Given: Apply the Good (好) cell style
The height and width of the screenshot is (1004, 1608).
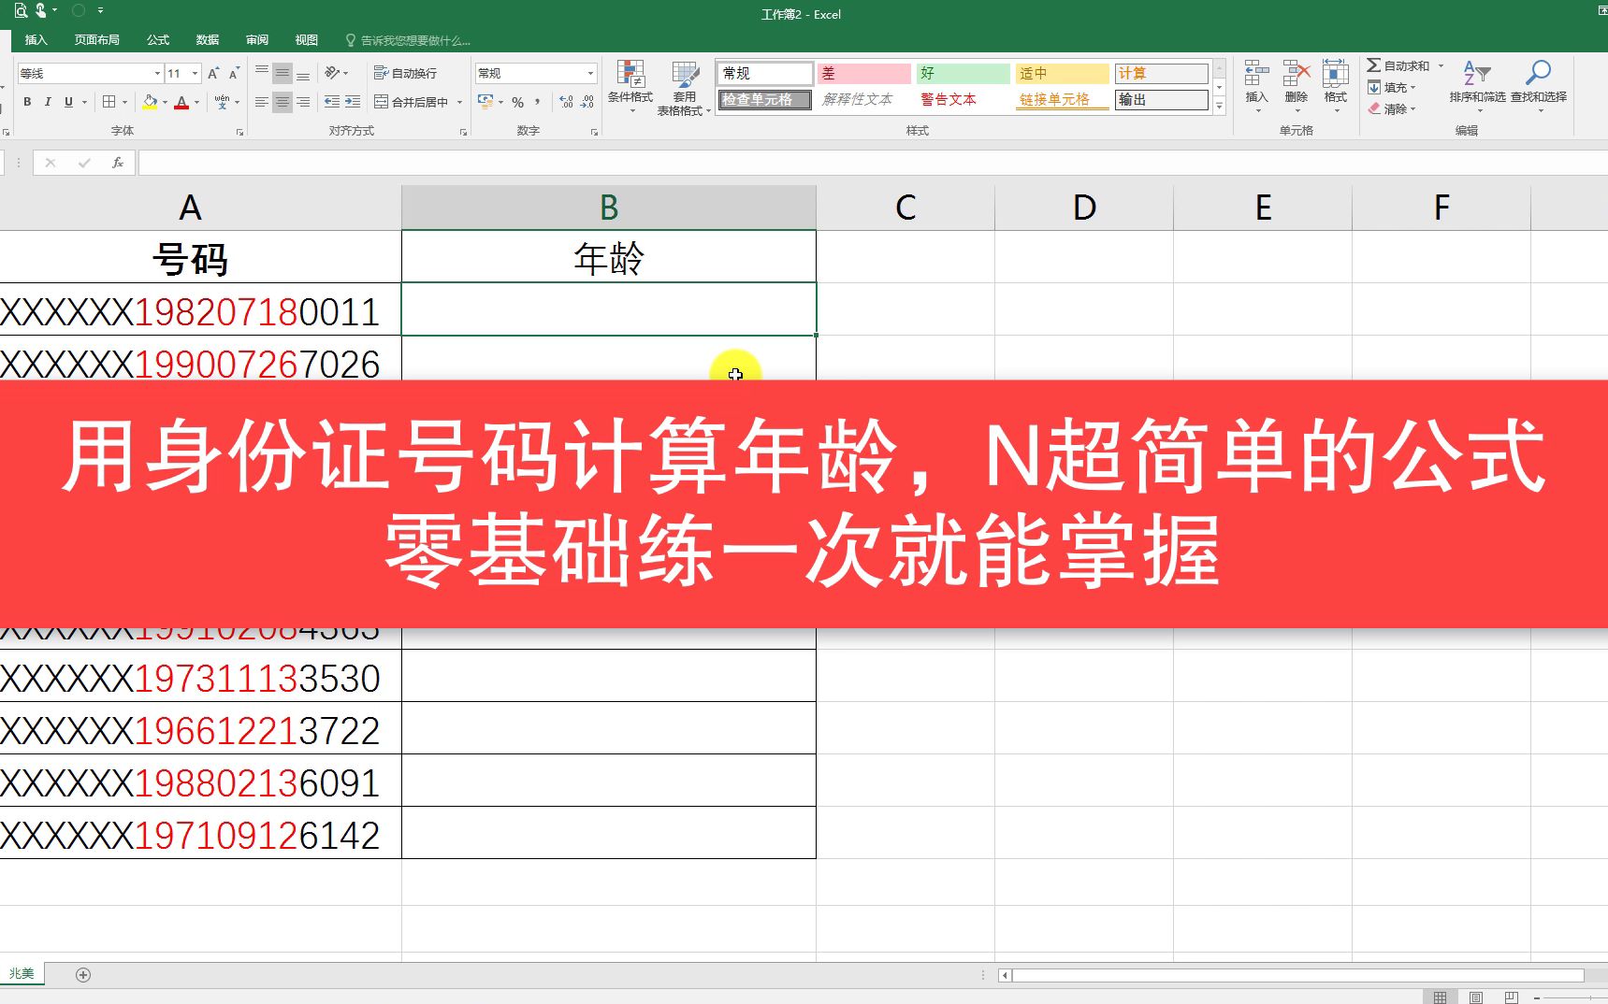Looking at the screenshot, I should [963, 73].
